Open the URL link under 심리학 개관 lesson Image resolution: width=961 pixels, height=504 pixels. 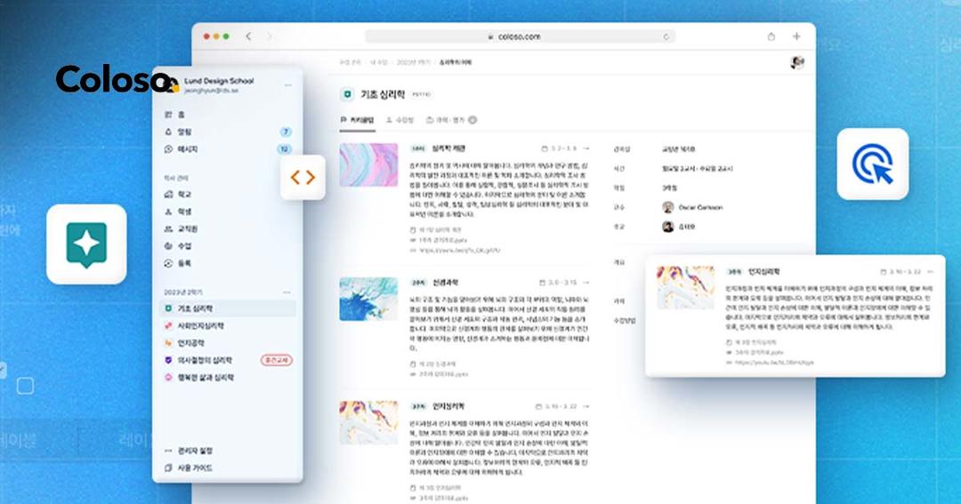tap(460, 251)
